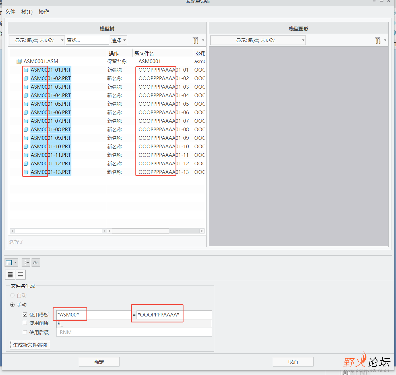Click new file name OOOPPPPAAAA01-10
The width and height of the screenshot is (396, 375).
click(x=164, y=147)
